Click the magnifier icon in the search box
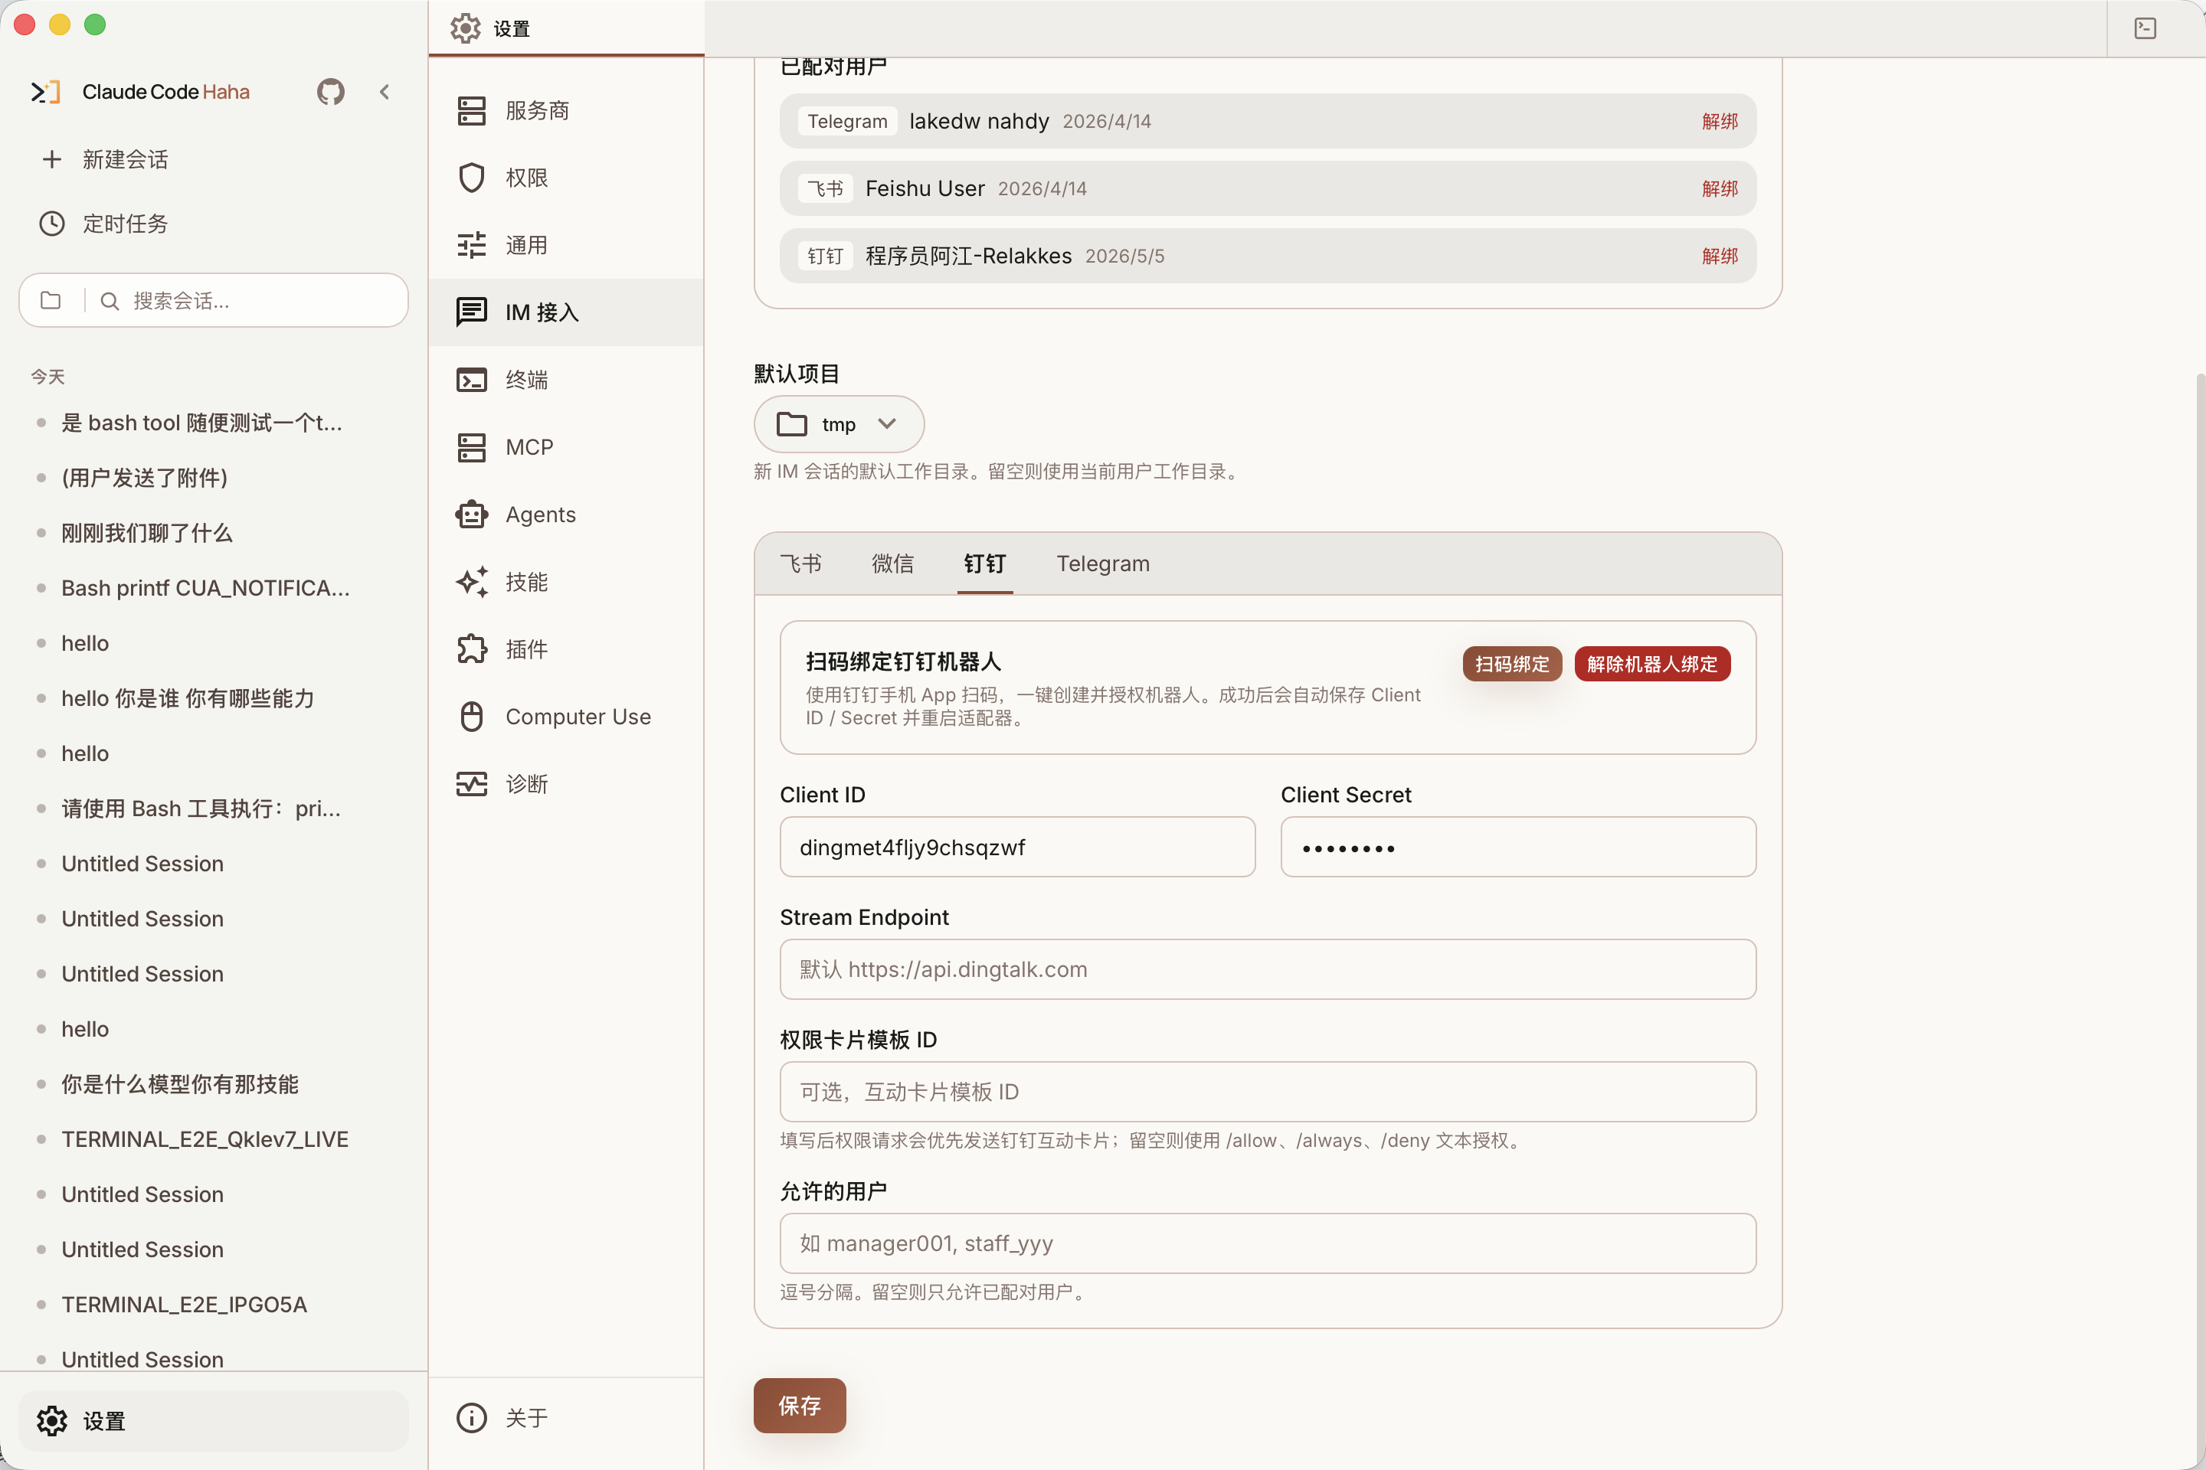 pos(110,301)
